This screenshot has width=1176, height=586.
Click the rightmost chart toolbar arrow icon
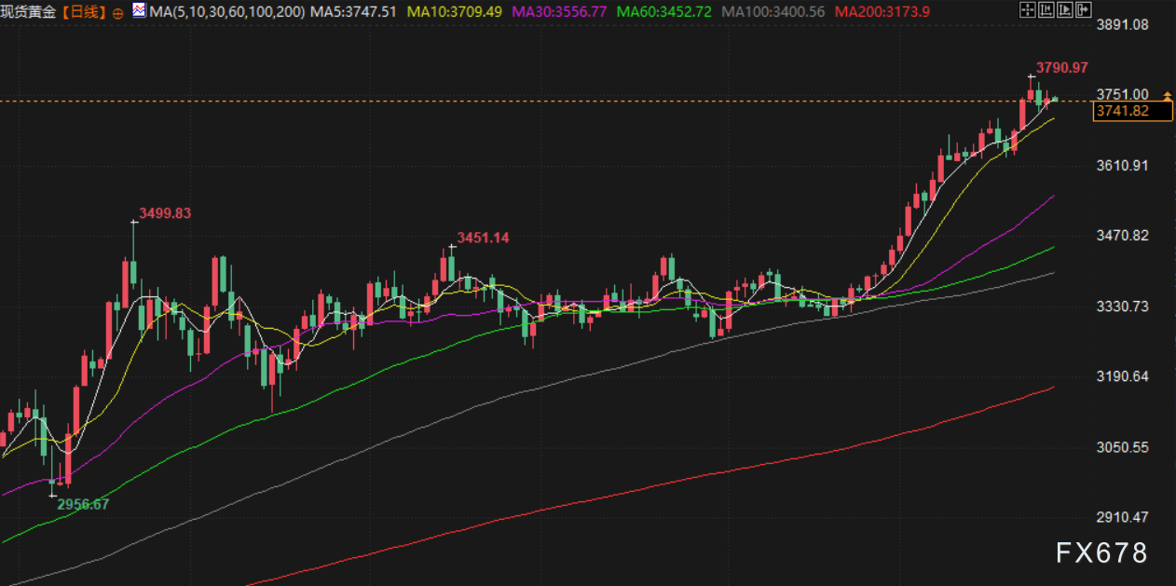1084,11
